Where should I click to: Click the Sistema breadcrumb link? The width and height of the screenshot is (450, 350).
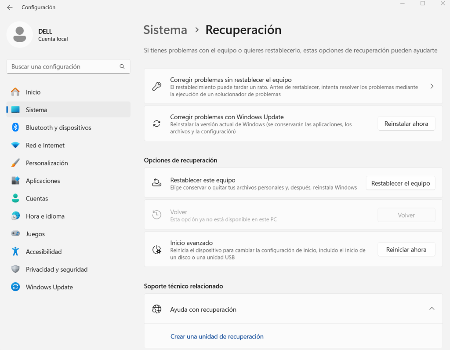[165, 30]
